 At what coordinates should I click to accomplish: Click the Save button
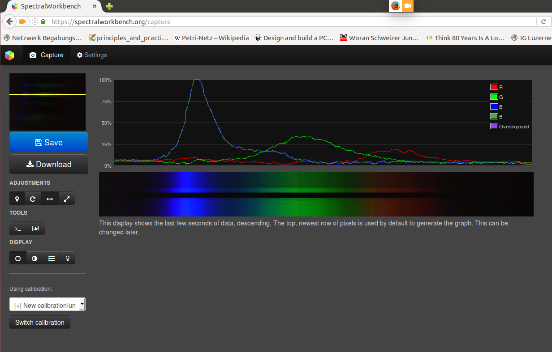[48, 142]
